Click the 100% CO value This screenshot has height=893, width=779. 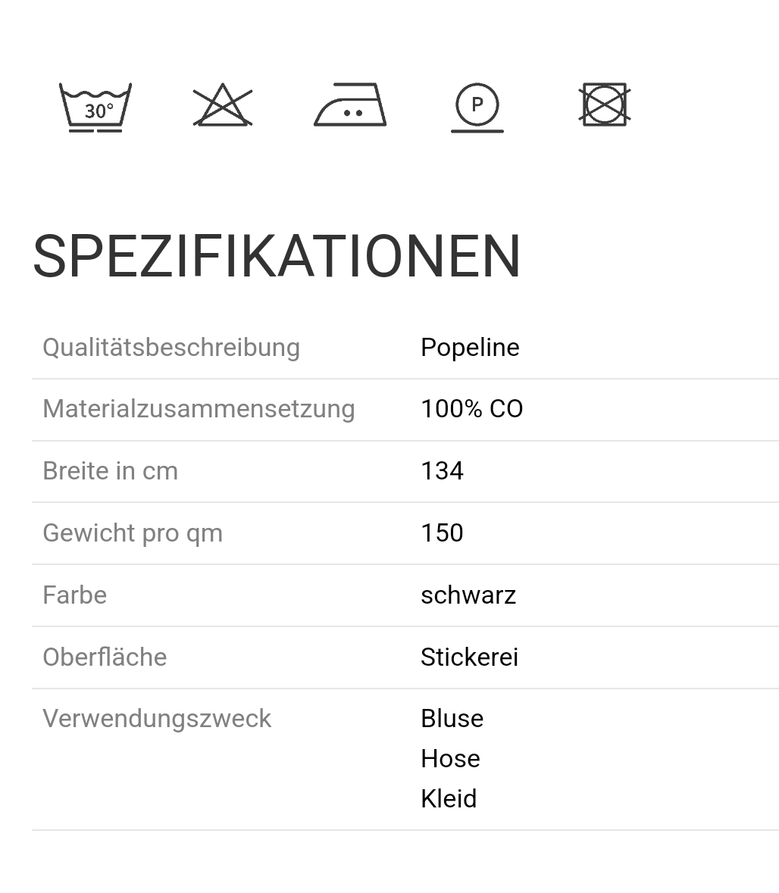click(x=471, y=409)
